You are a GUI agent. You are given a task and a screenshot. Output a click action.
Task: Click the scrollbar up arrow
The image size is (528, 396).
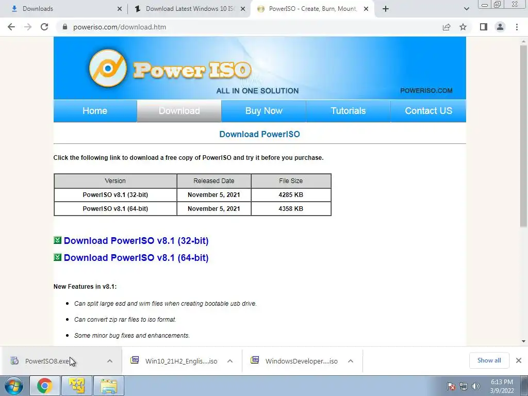coord(523,41)
